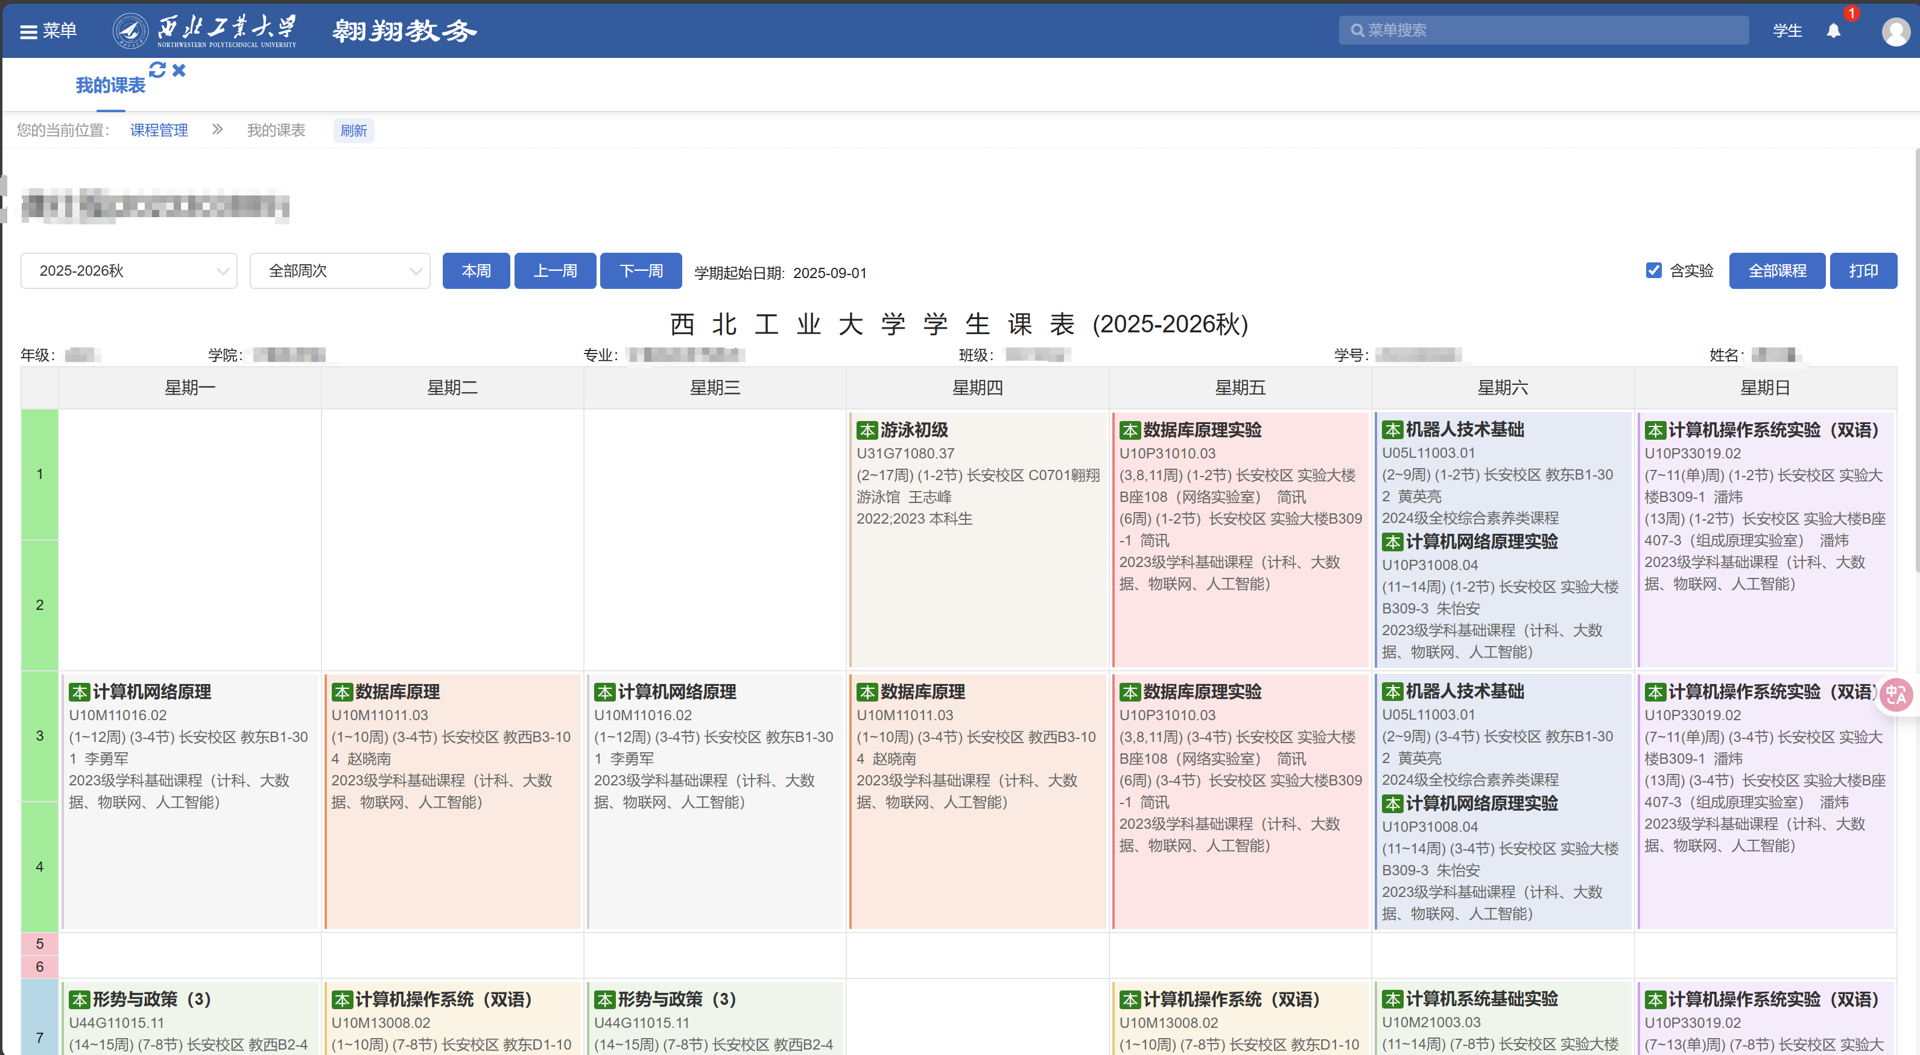
Task: Click the notification bell icon
Action: click(x=1834, y=31)
